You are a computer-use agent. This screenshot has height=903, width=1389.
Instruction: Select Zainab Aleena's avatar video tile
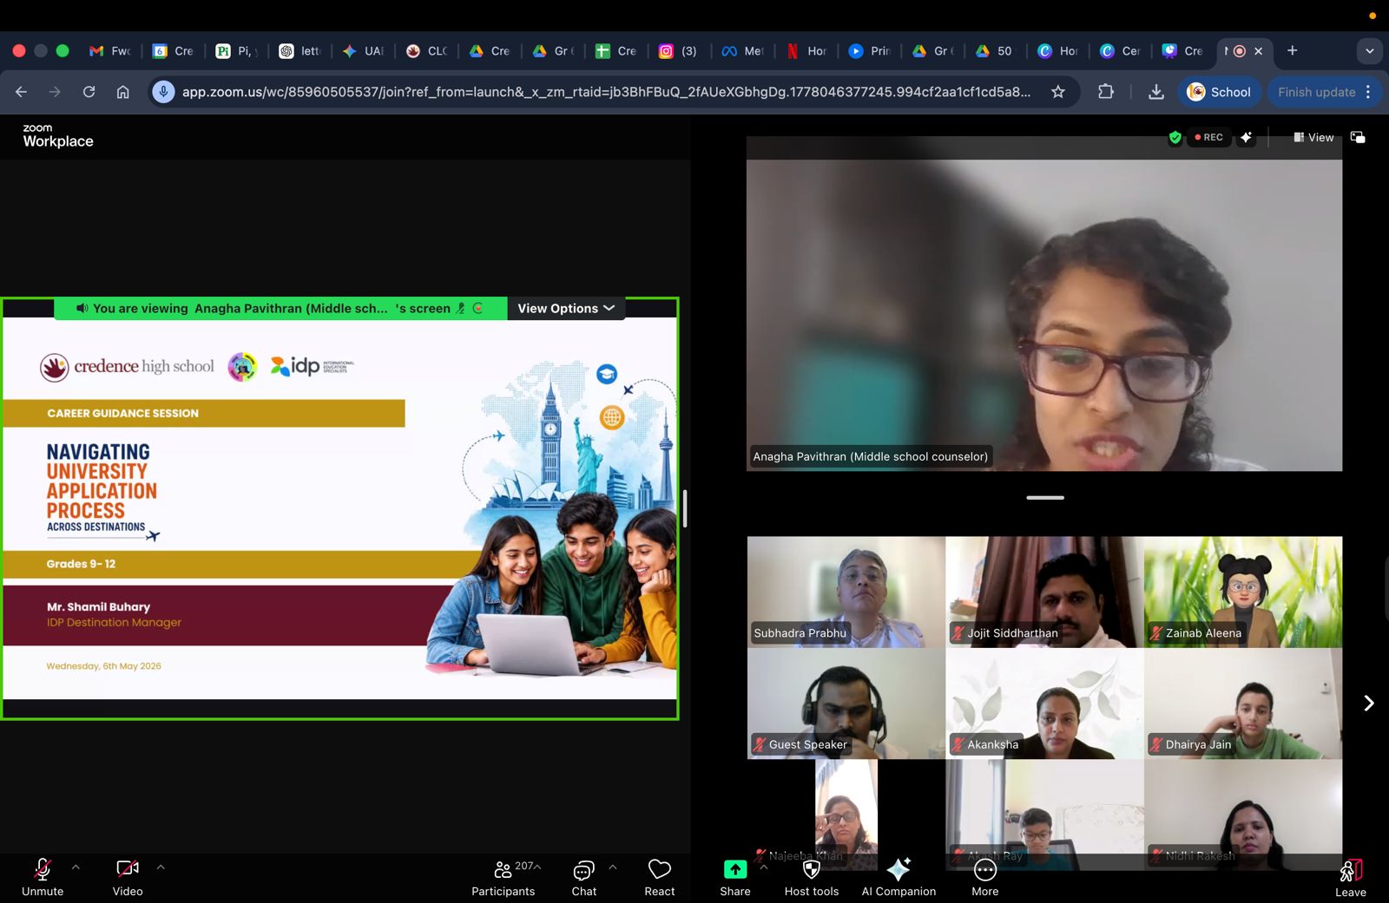[x=1243, y=592]
